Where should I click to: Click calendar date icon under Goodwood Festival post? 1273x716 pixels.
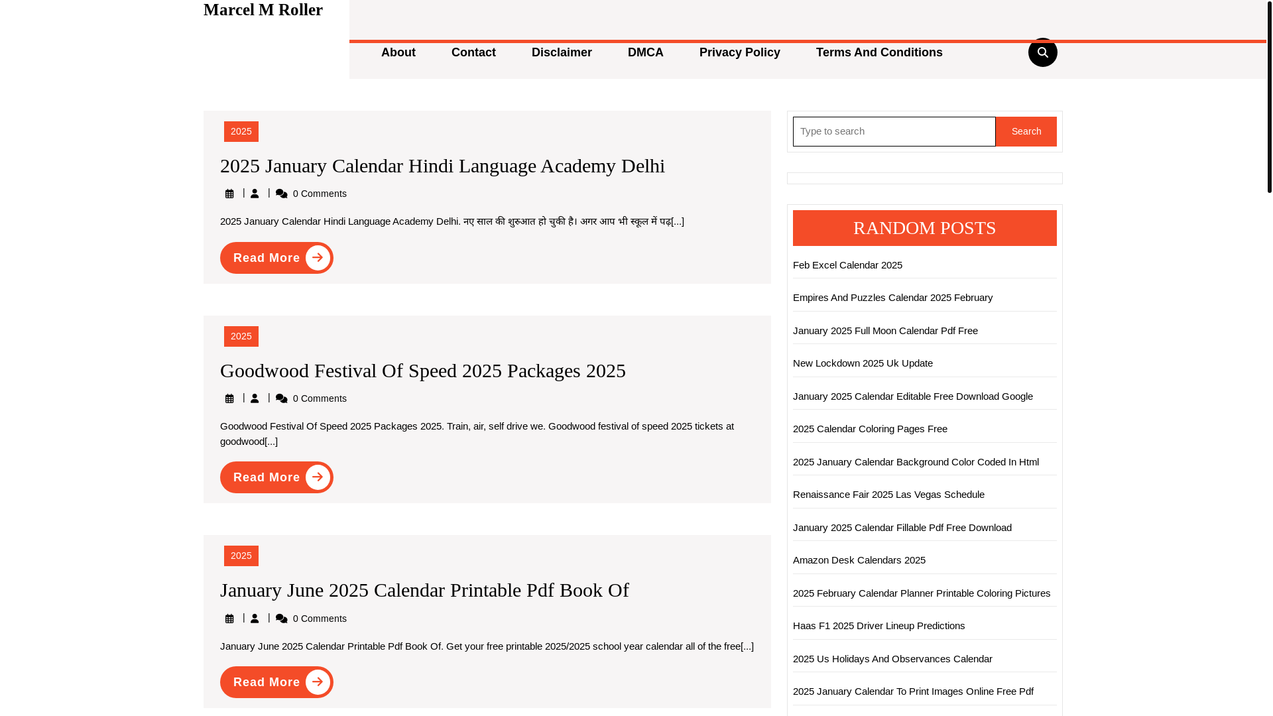coord(229,398)
